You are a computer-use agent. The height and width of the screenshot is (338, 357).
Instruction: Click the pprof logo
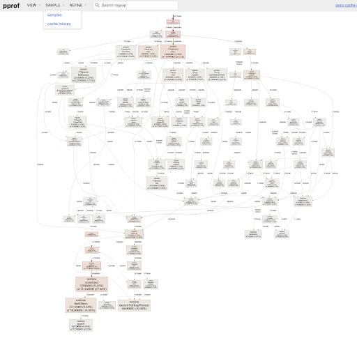(11, 6)
